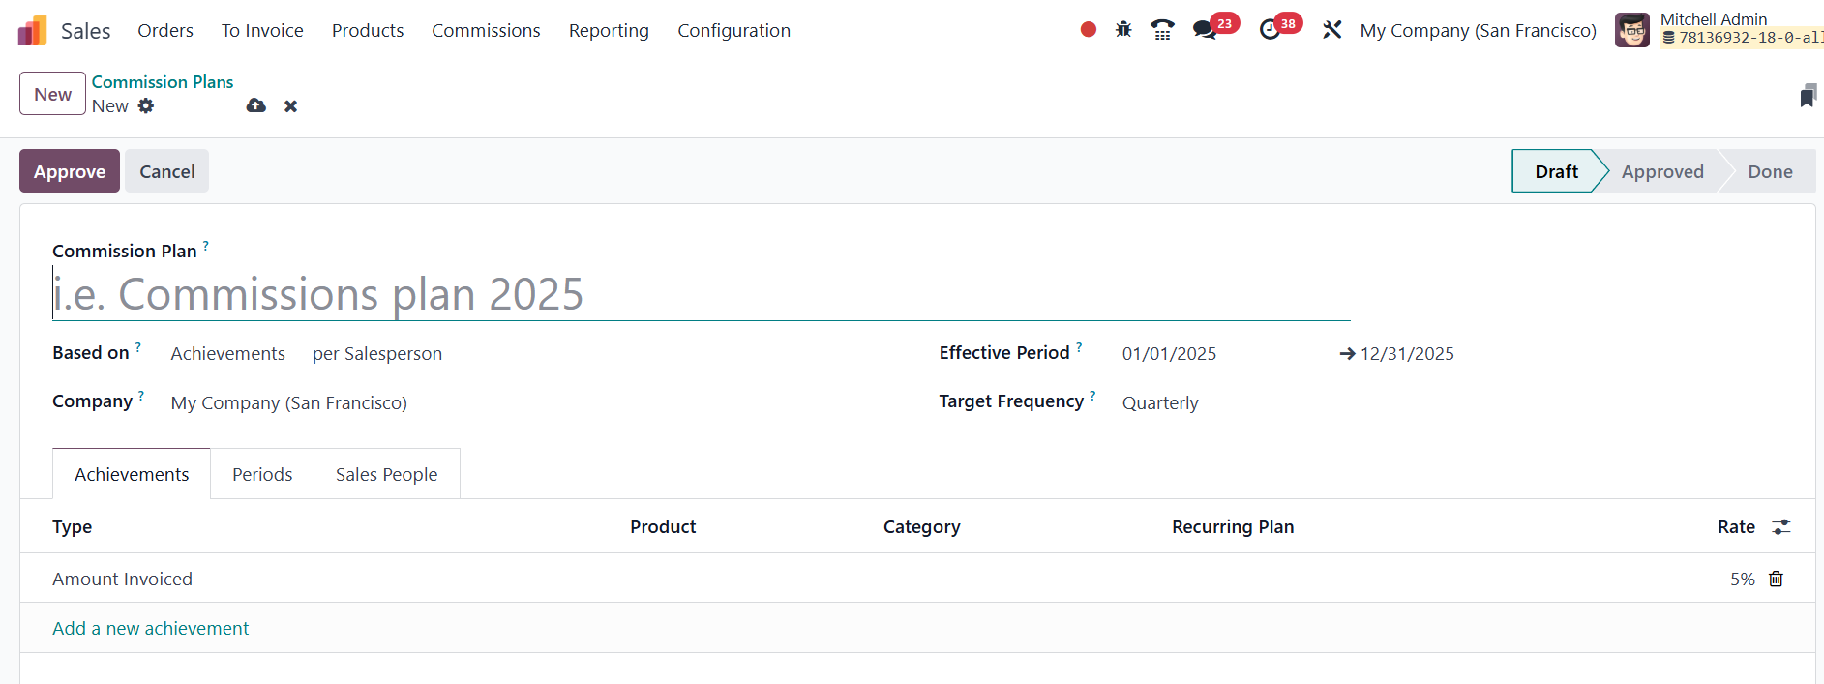Open the bug debug tools icon
Viewport: 1824px width, 684px height.
click(x=1123, y=30)
